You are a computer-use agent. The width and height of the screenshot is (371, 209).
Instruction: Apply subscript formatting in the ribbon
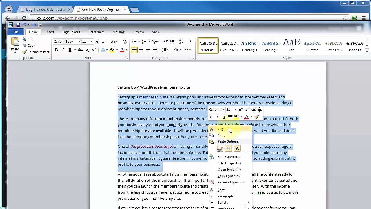pyautogui.click(x=87, y=50)
